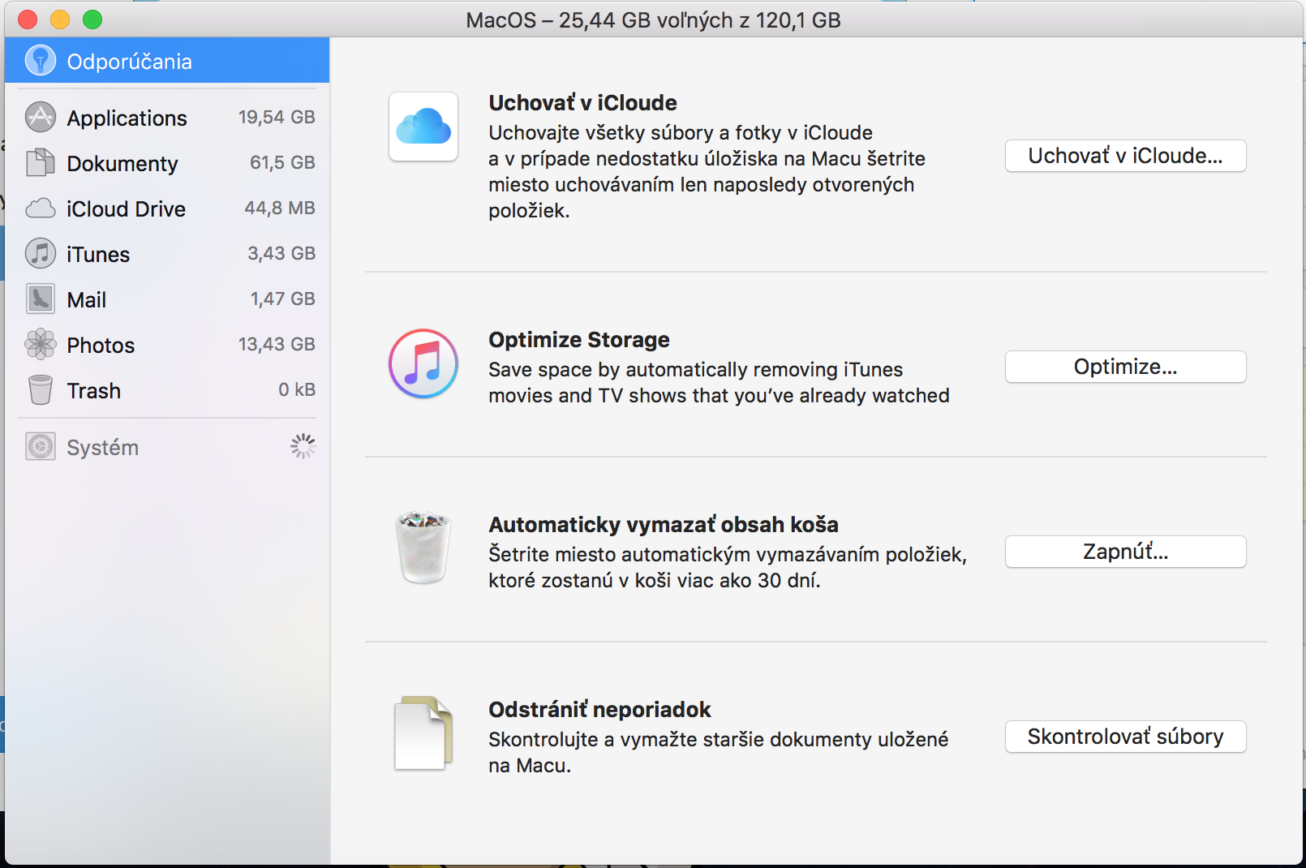Click the 19,54 GB size for Applications
The image size is (1306, 868).
click(277, 117)
